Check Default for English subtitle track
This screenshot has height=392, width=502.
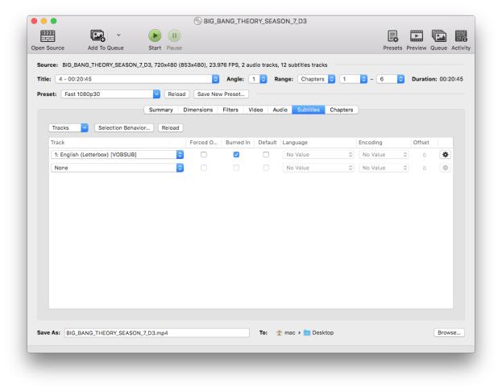pyautogui.click(x=267, y=154)
